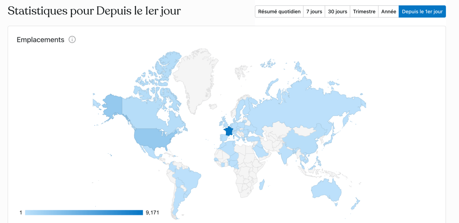Show statistics for the Année tab
This screenshot has width=459, height=223.
click(x=388, y=12)
